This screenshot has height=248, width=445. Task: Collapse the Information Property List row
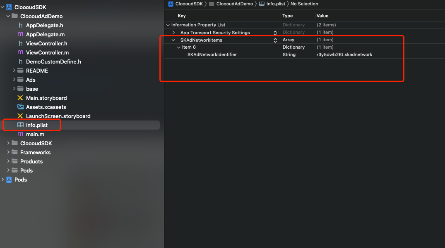pos(168,25)
